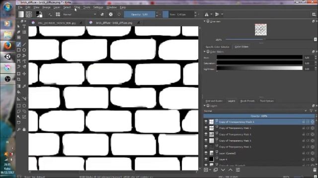Hide Layer 4 with eye icon
318x178 pixels.
[206, 159]
